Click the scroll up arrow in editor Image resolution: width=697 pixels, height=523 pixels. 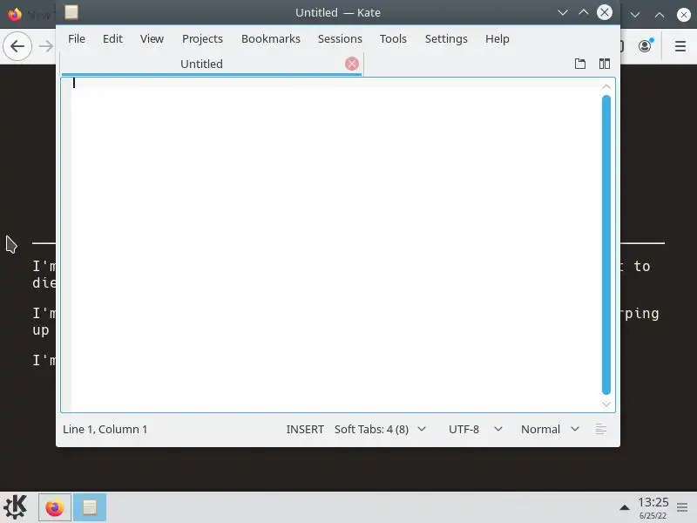tap(606, 86)
